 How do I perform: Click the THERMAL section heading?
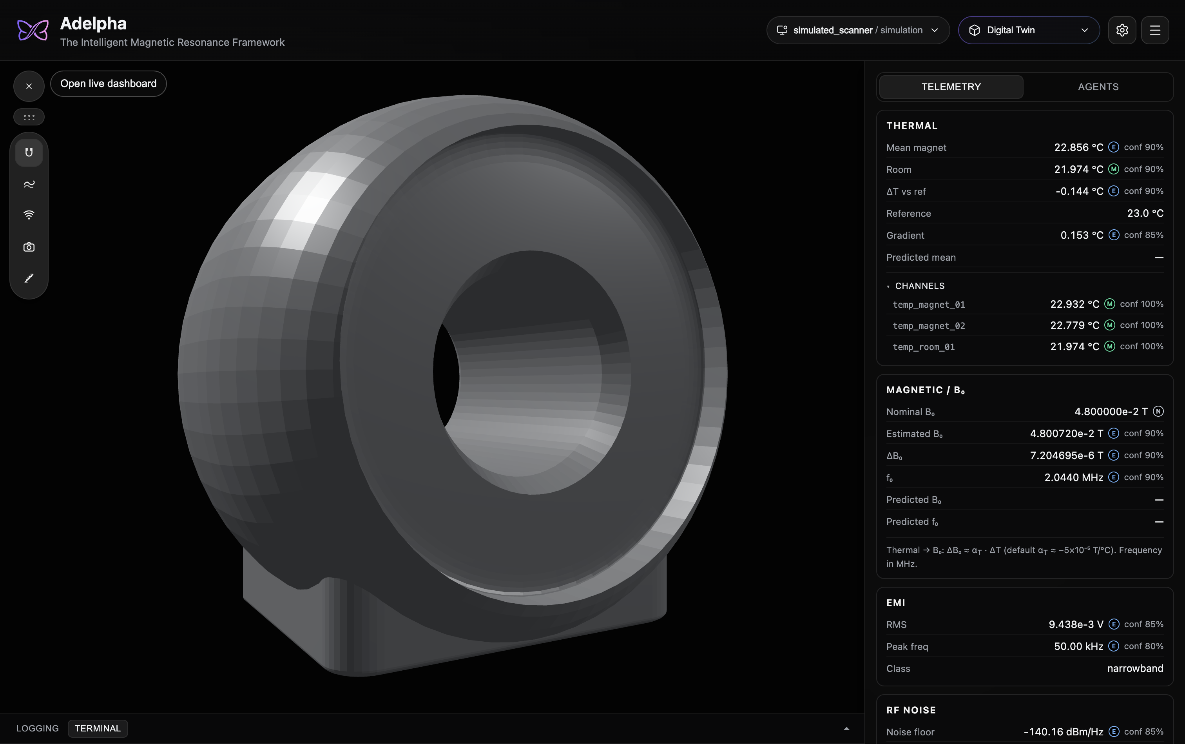[x=912, y=125]
